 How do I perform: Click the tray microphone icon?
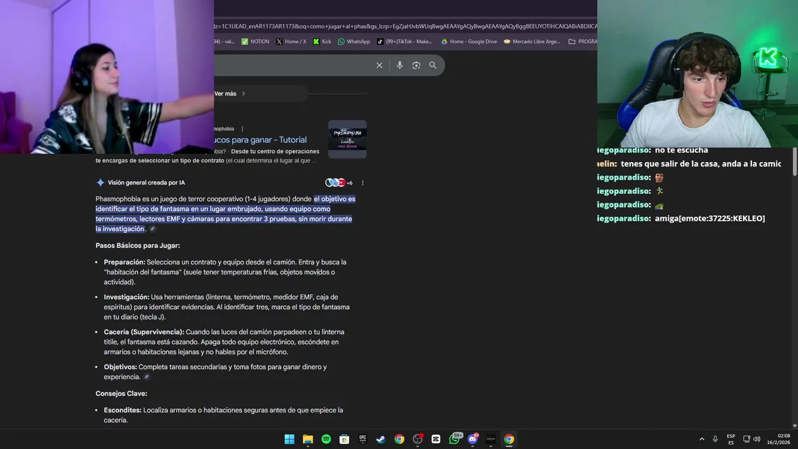click(715, 439)
